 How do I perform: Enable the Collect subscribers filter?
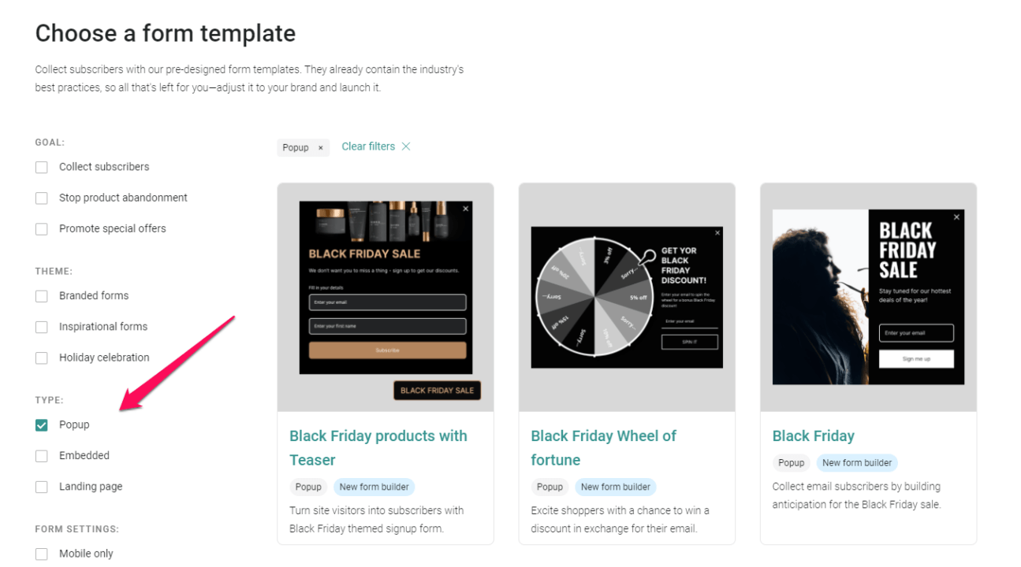pyautogui.click(x=41, y=166)
